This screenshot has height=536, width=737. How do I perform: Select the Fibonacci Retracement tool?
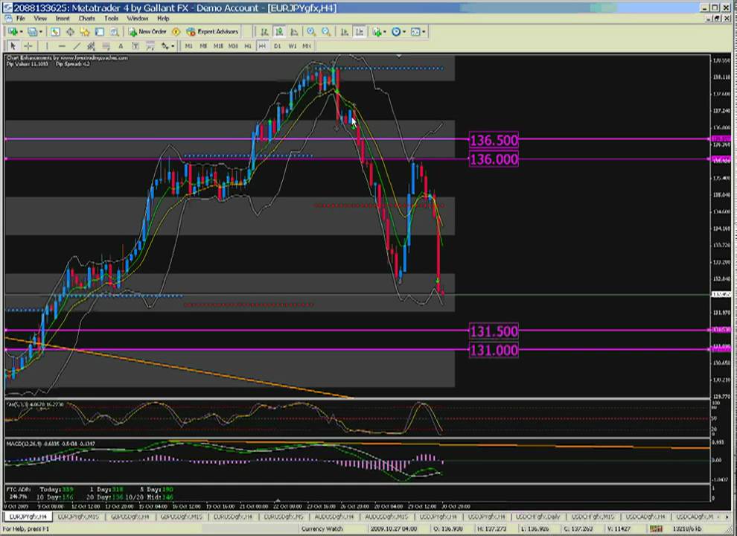(x=106, y=45)
